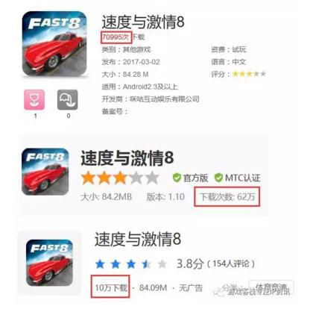Open the third Fast 8 app icon
This screenshot has height=312, width=319.
tap(49, 263)
